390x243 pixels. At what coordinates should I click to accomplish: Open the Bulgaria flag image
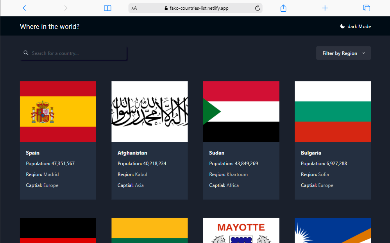pyautogui.click(x=333, y=111)
